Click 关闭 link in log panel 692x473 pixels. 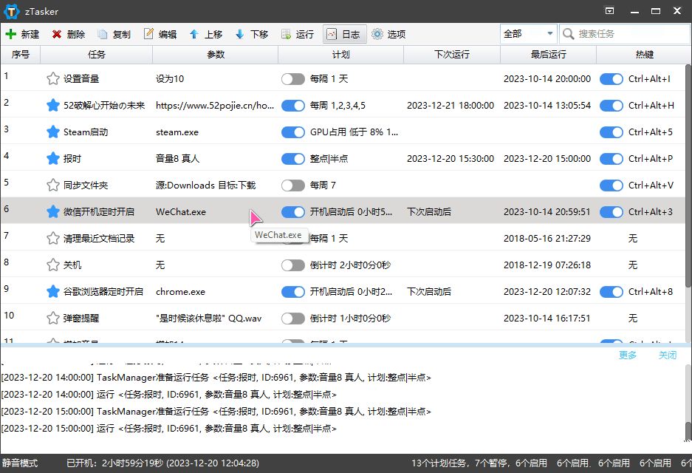(x=667, y=355)
